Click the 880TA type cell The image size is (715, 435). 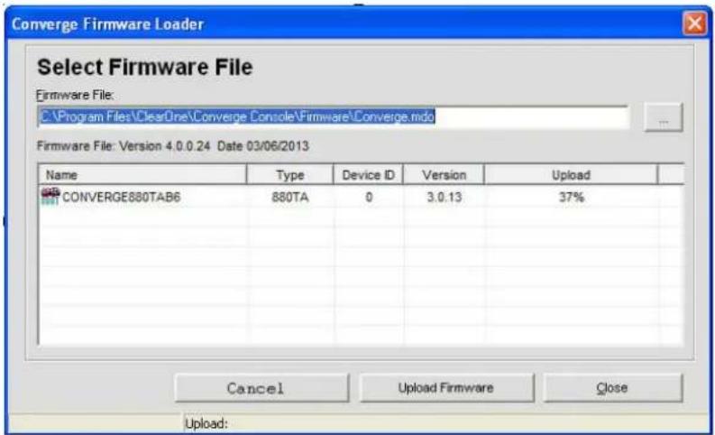point(290,197)
